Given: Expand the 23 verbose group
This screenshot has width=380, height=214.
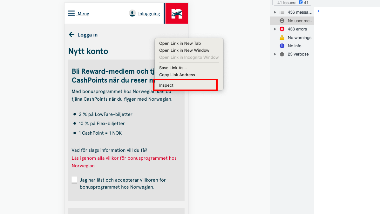Looking at the screenshot, I should (x=275, y=54).
